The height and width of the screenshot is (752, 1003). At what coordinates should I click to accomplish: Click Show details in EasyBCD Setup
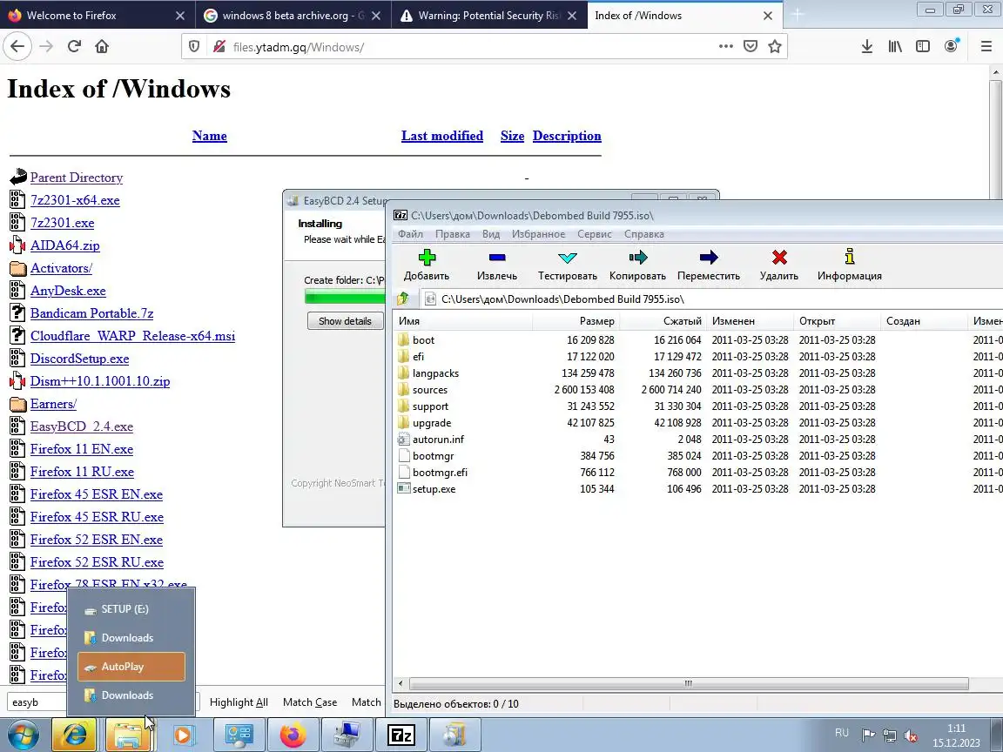click(x=345, y=321)
